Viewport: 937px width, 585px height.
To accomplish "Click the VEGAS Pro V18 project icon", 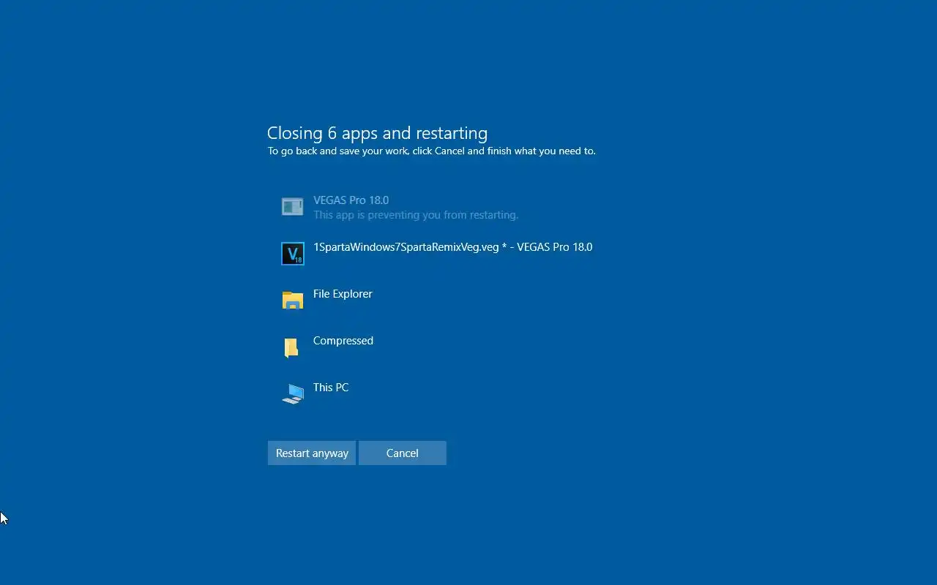I will coord(293,254).
